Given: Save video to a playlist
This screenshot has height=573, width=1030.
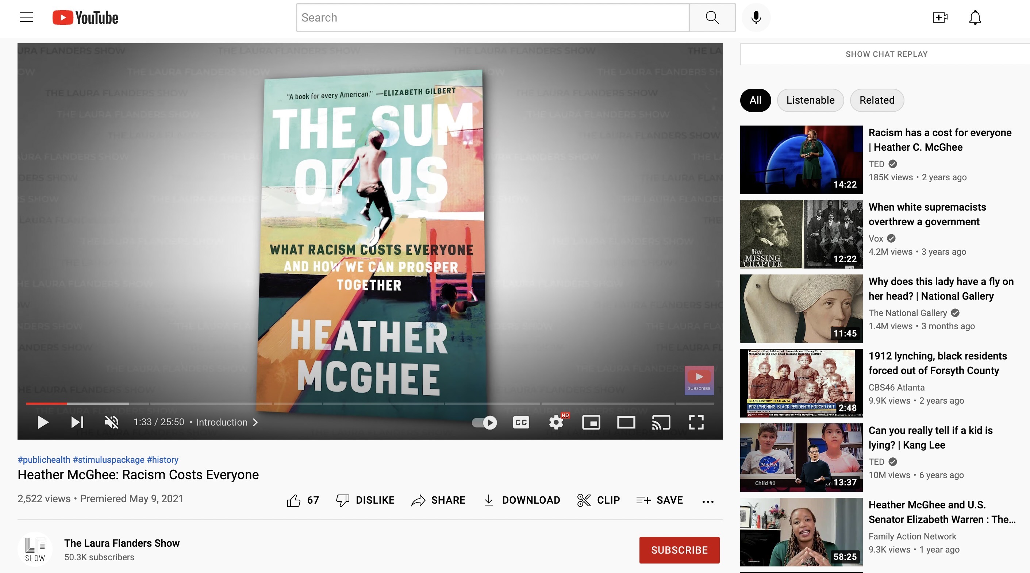Looking at the screenshot, I should [659, 500].
